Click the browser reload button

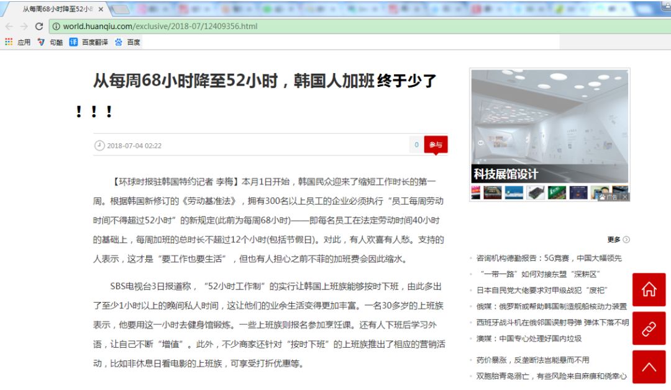pyautogui.click(x=39, y=27)
